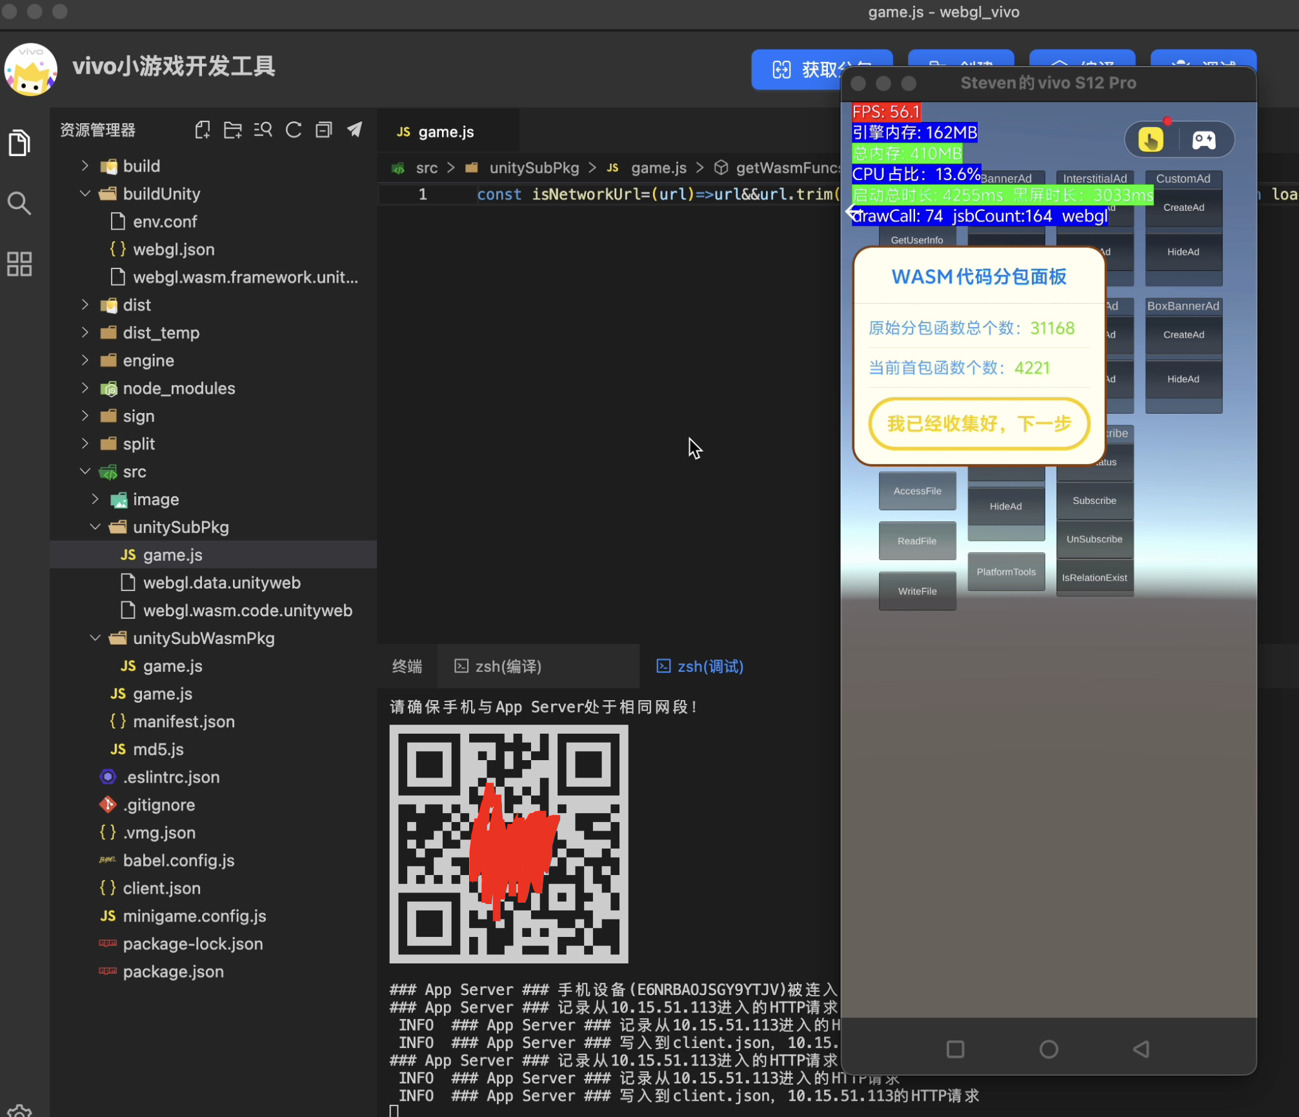
Task: Tap the ReadFile button on phone
Action: coord(917,541)
